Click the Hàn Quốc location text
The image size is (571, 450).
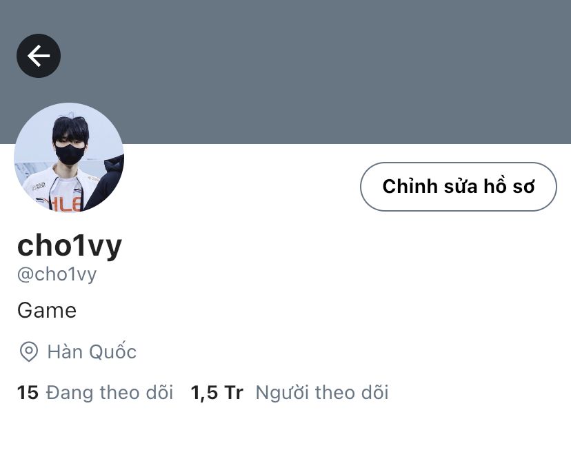tap(92, 351)
